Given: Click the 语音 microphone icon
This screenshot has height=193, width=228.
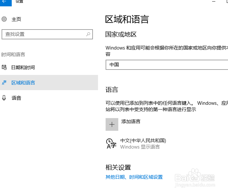Looking at the screenshot, I should [x=4, y=98].
